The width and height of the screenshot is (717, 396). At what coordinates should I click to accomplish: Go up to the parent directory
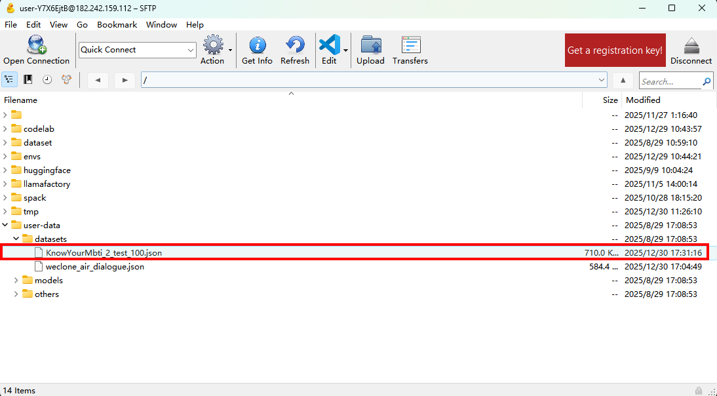point(623,80)
